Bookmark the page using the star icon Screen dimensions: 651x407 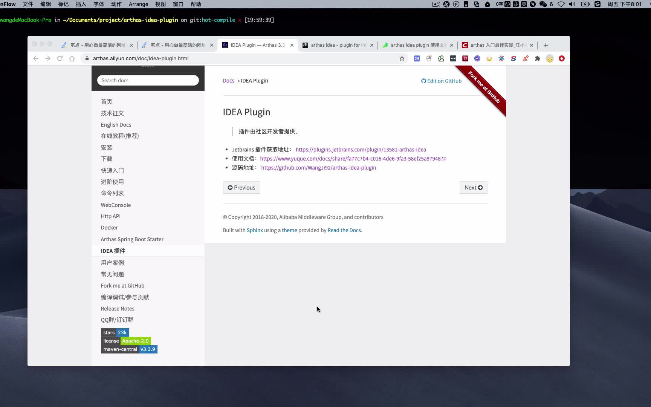(x=402, y=58)
